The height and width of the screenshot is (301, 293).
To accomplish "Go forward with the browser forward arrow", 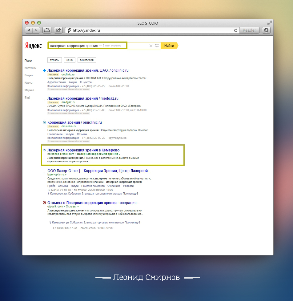I will click(x=36, y=30).
